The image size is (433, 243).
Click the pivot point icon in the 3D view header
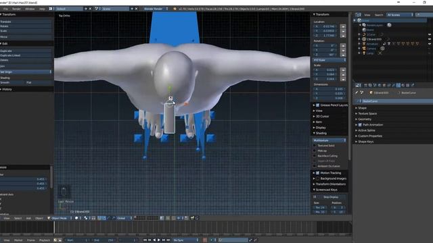click(86, 218)
